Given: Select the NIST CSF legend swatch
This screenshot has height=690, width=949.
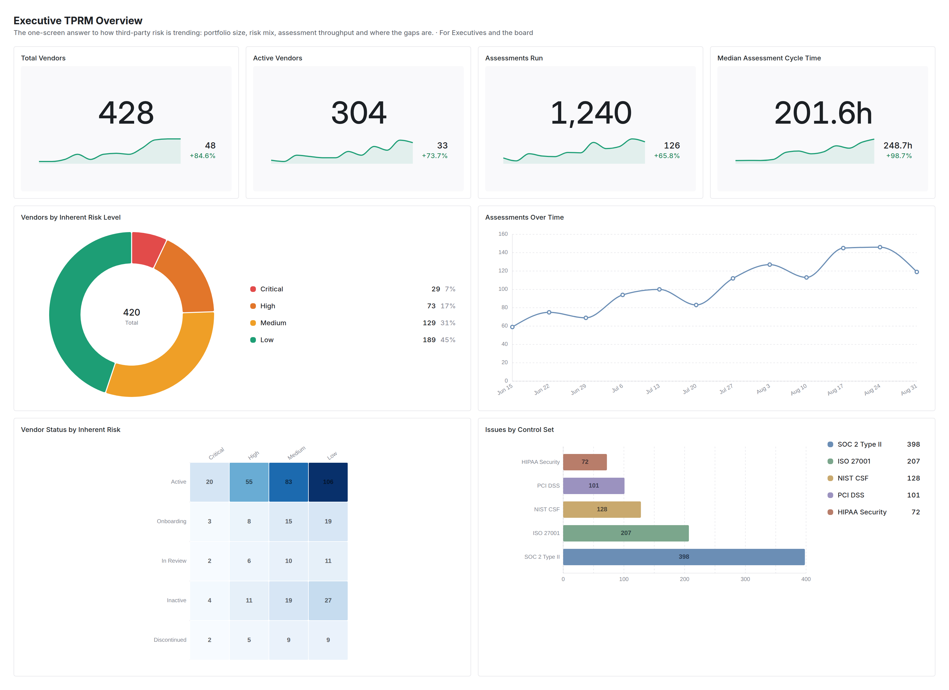Looking at the screenshot, I should 830,479.
